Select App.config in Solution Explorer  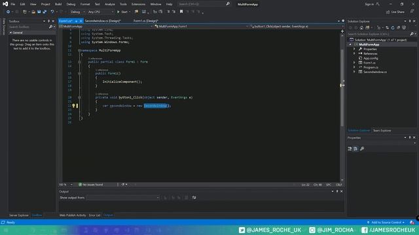371,58
